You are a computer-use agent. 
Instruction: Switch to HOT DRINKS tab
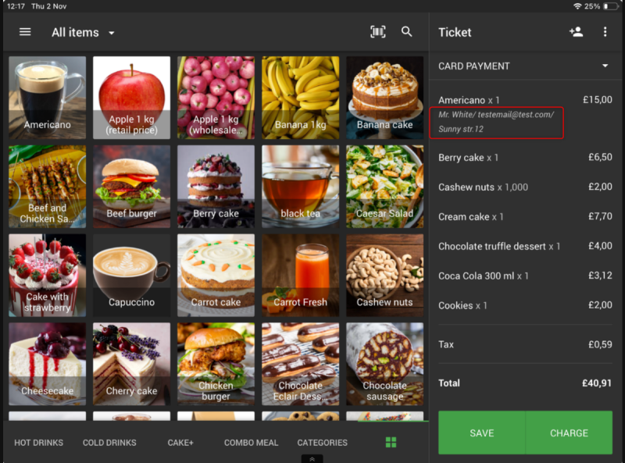pos(38,443)
